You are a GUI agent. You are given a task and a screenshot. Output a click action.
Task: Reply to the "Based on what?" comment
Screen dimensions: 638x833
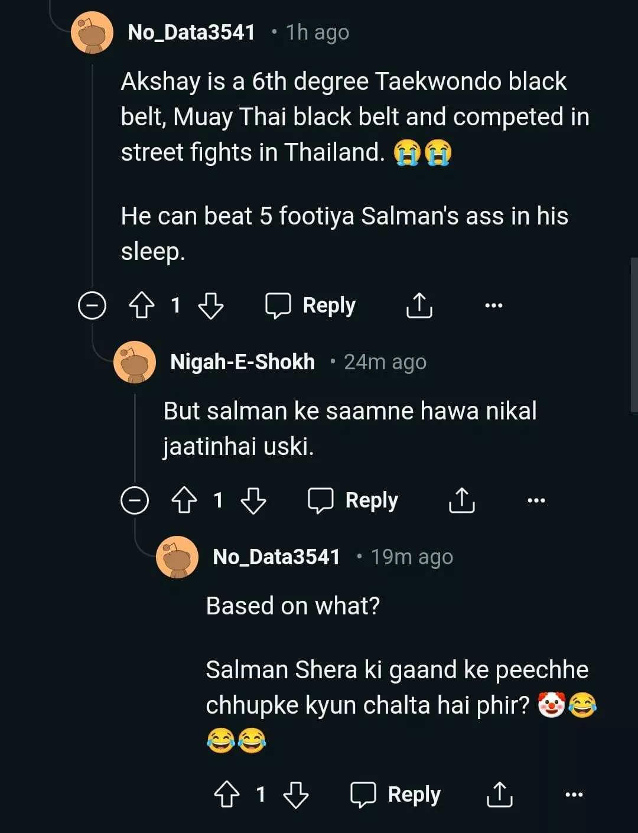click(396, 795)
